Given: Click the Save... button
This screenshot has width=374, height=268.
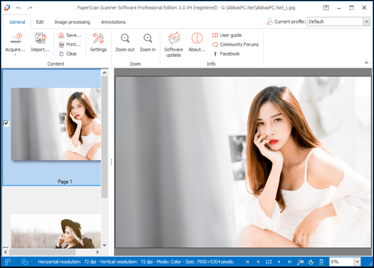Looking at the screenshot, I should click(70, 35).
